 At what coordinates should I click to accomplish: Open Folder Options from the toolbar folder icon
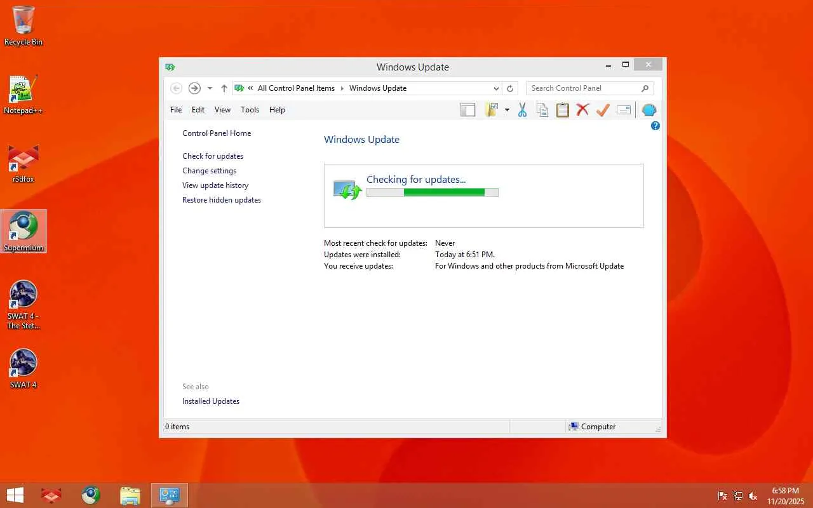[491, 110]
